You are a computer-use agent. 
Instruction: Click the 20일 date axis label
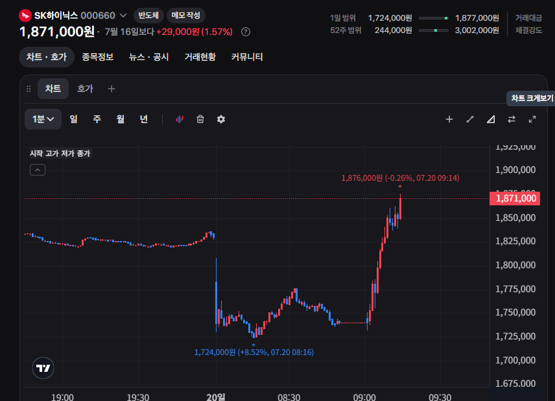click(x=216, y=397)
